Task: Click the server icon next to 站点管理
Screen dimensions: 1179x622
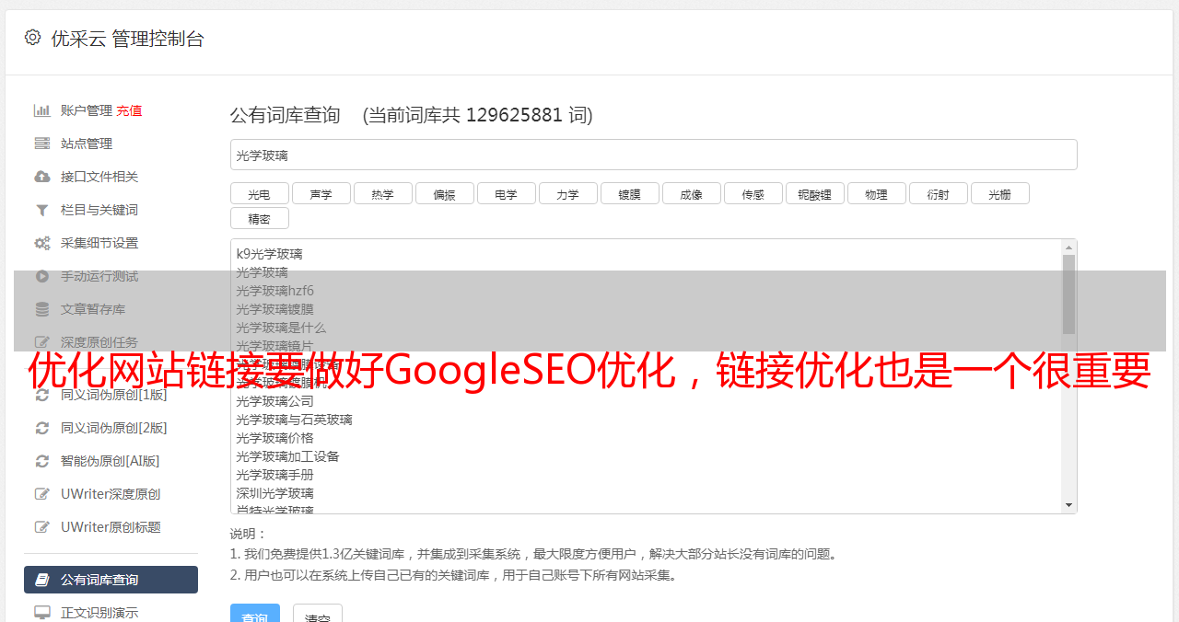Action: tap(42, 144)
